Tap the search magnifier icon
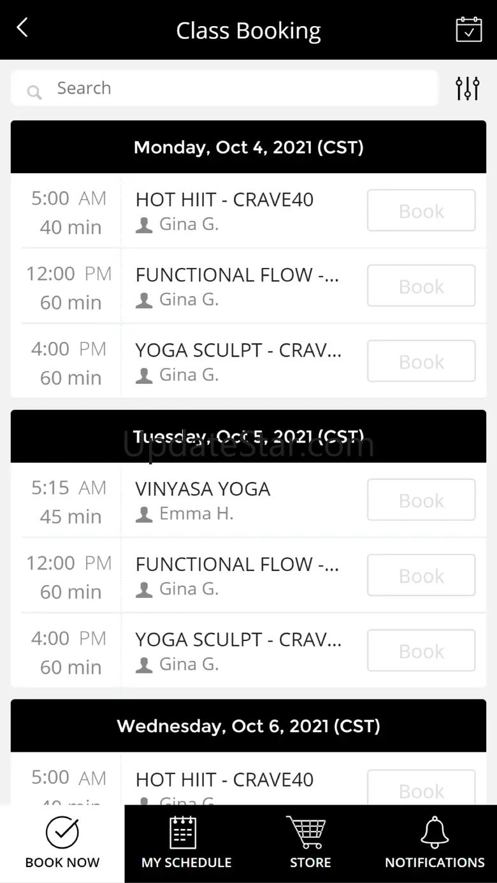Viewport: 497px width, 883px height. 34,92
